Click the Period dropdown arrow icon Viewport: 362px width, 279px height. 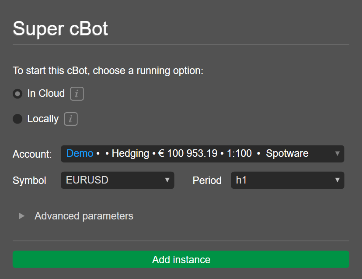(337, 180)
